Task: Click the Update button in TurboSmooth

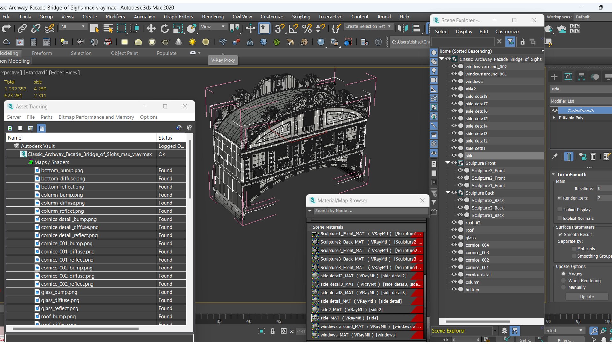Action: coord(587,297)
